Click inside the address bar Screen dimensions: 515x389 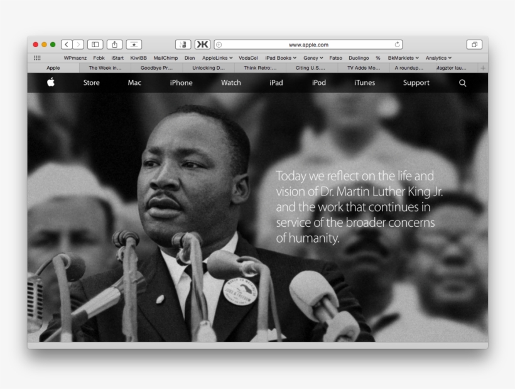click(x=308, y=44)
